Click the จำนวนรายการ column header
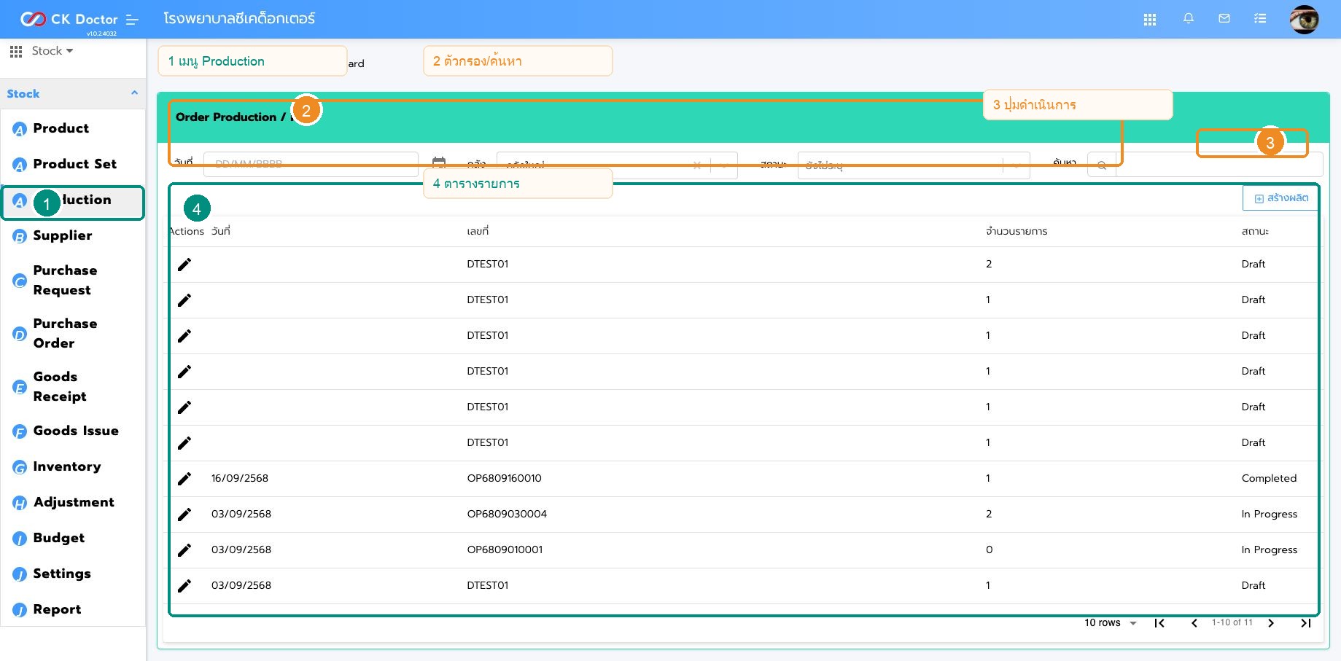The height and width of the screenshot is (661, 1341). point(1017,231)
